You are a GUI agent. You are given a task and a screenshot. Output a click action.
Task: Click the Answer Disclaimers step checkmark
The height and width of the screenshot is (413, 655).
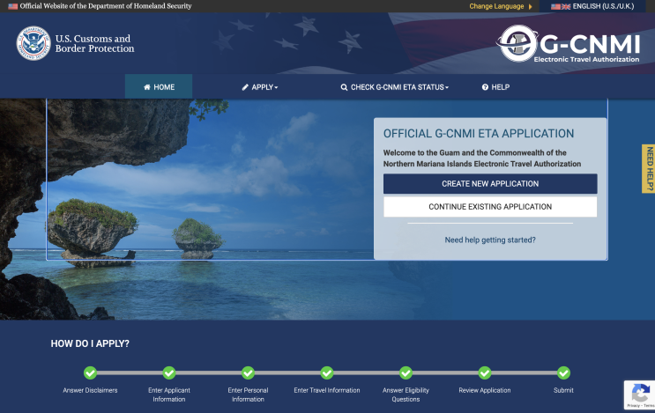(90, 372)
